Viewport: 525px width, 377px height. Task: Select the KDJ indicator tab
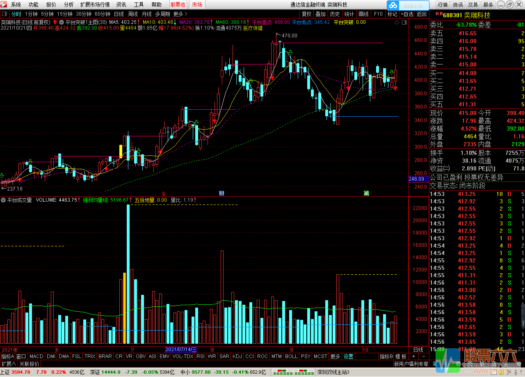point(237,356)
